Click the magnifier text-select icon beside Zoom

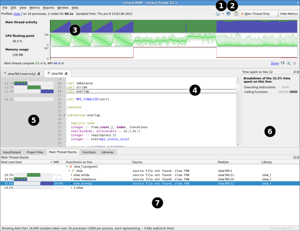(283, 63)
